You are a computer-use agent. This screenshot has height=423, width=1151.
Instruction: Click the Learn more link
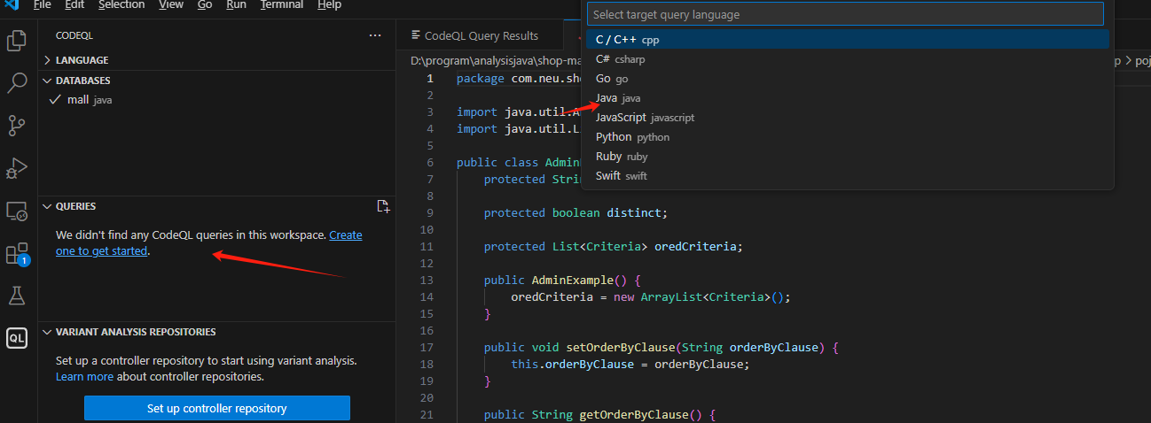pos(84,376)
